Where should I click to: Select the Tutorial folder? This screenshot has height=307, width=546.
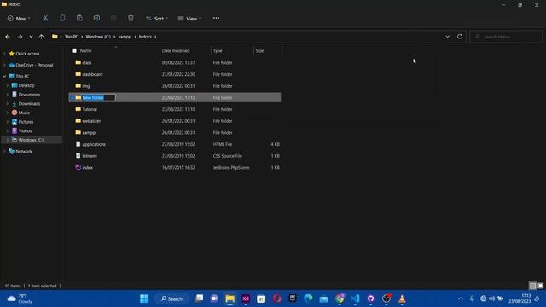pos(90,109)
